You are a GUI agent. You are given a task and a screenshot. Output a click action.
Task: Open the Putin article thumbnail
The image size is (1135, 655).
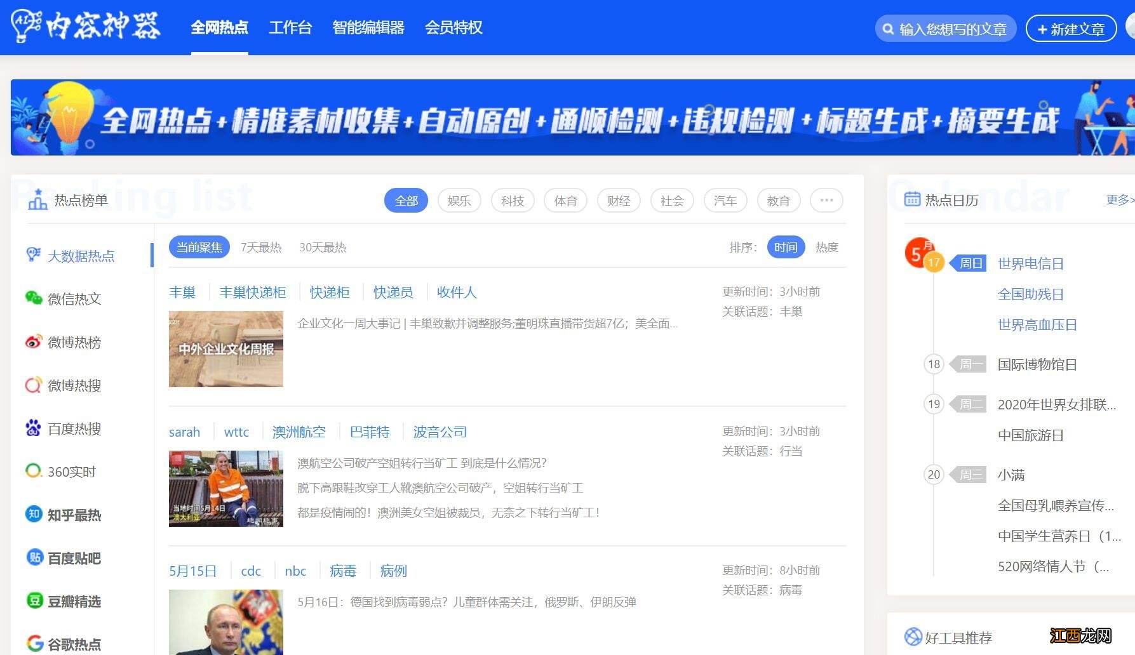(226, 622)
